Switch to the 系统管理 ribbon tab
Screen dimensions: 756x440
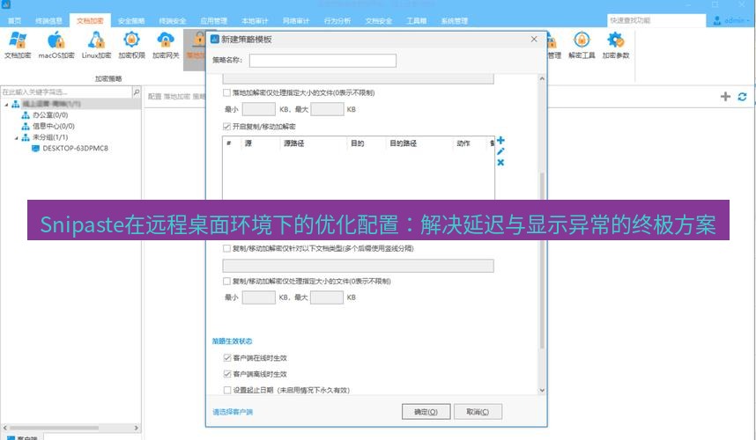(x=454, y=21)
